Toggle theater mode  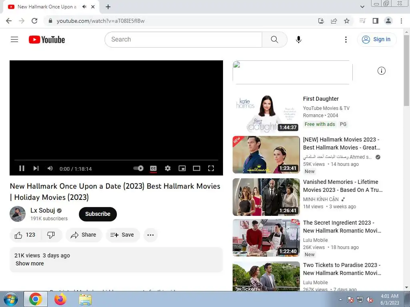pos(196,168)
